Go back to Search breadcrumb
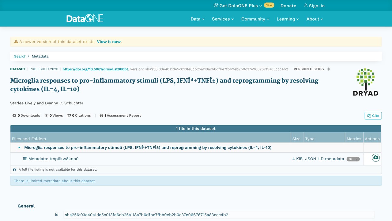 (20, 56)
